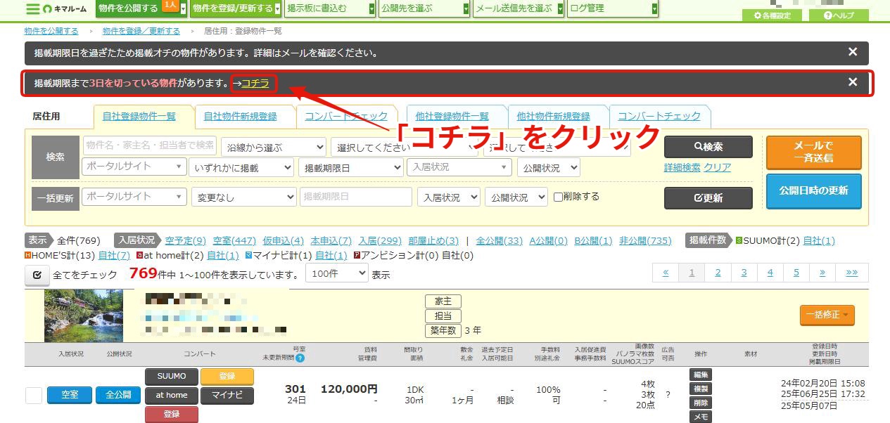The width and height of the screenshot is (890, 423).
Task: Open the ヘルプ help button
Action: [x=839, y=15]
